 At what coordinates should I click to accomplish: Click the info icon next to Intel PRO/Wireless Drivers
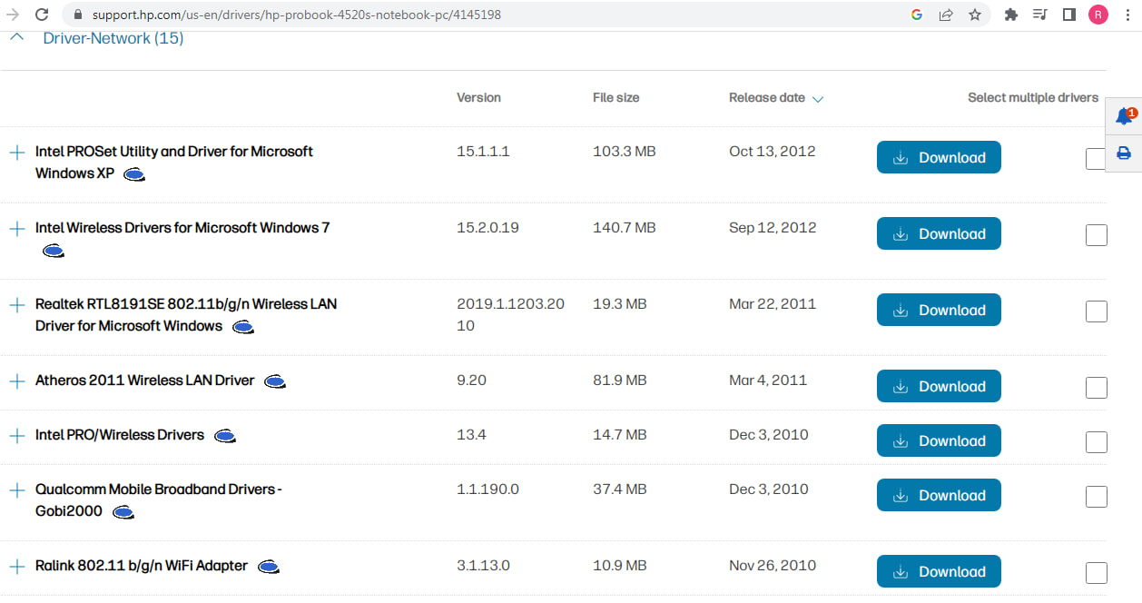(x=225, y=436)
